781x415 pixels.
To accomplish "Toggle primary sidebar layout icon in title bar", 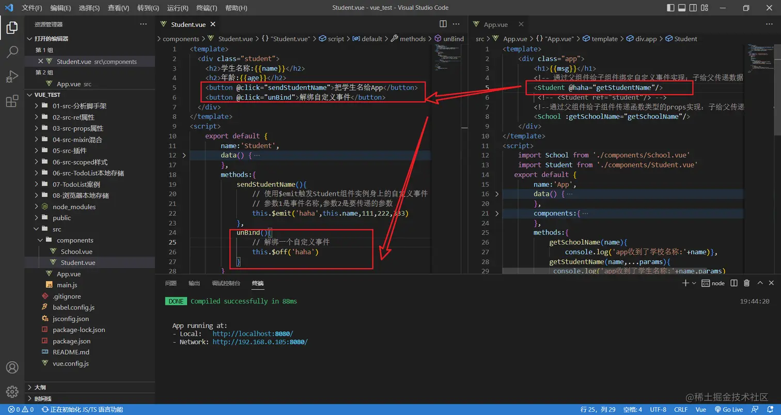I will pos(670,8).
